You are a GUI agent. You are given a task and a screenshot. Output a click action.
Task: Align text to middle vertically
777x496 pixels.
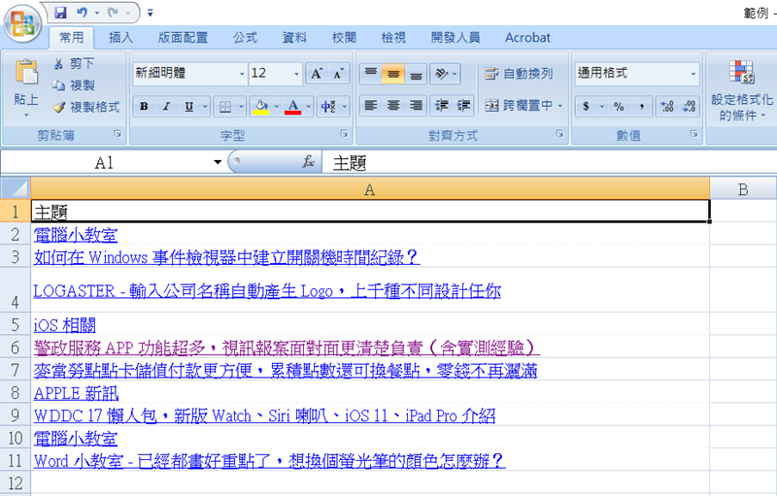393,74
